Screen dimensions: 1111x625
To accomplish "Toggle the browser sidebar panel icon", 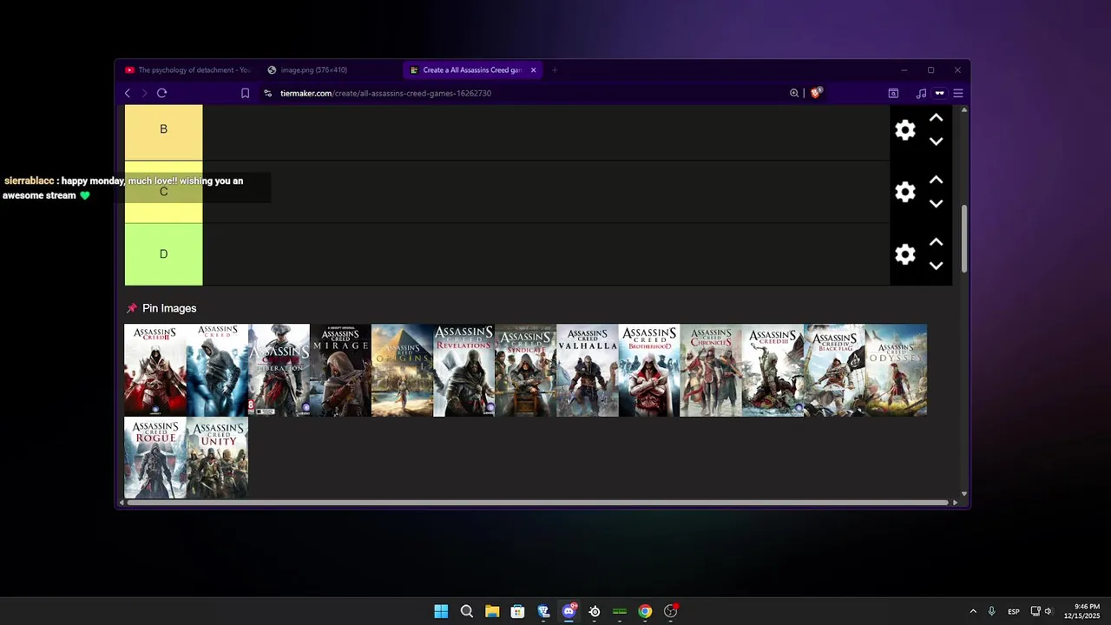I will [893, 93].
